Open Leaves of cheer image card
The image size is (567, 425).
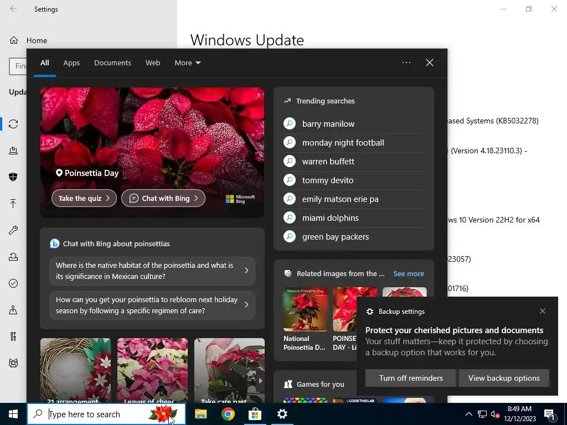(x=152, y=370)
